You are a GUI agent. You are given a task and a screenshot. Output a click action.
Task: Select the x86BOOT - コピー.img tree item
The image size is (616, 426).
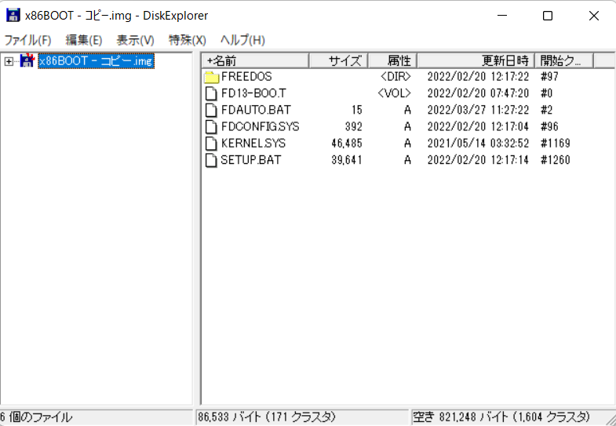point(96,61)
